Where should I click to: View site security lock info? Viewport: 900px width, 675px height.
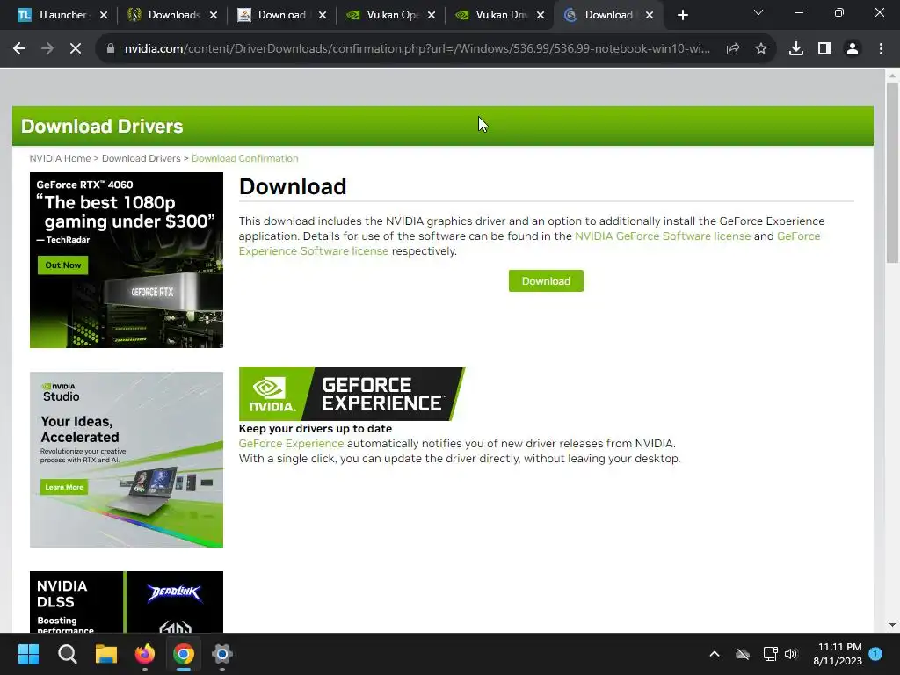pyautogui.click(x=110, y=49)
